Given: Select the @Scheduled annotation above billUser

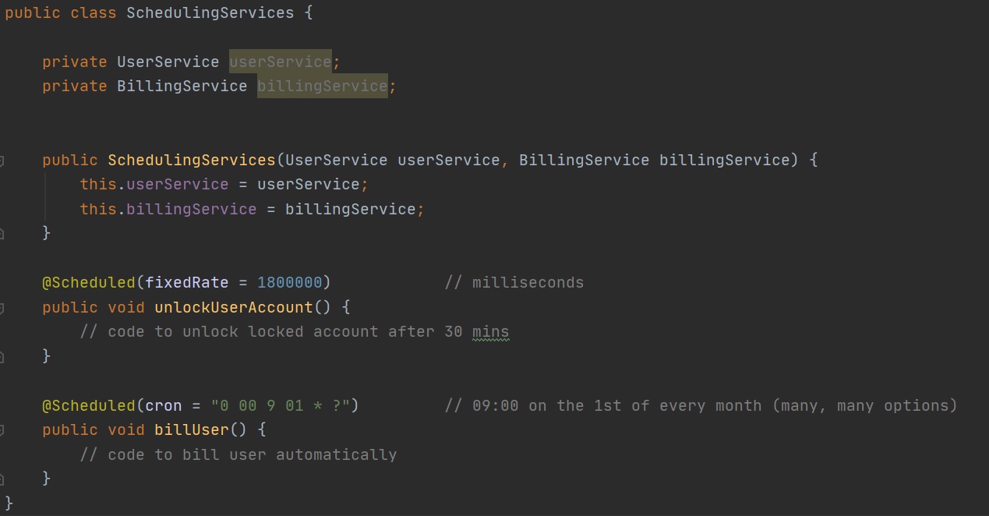Looking at the screenshot, I should pyautogui.click(x=88, y=405).
